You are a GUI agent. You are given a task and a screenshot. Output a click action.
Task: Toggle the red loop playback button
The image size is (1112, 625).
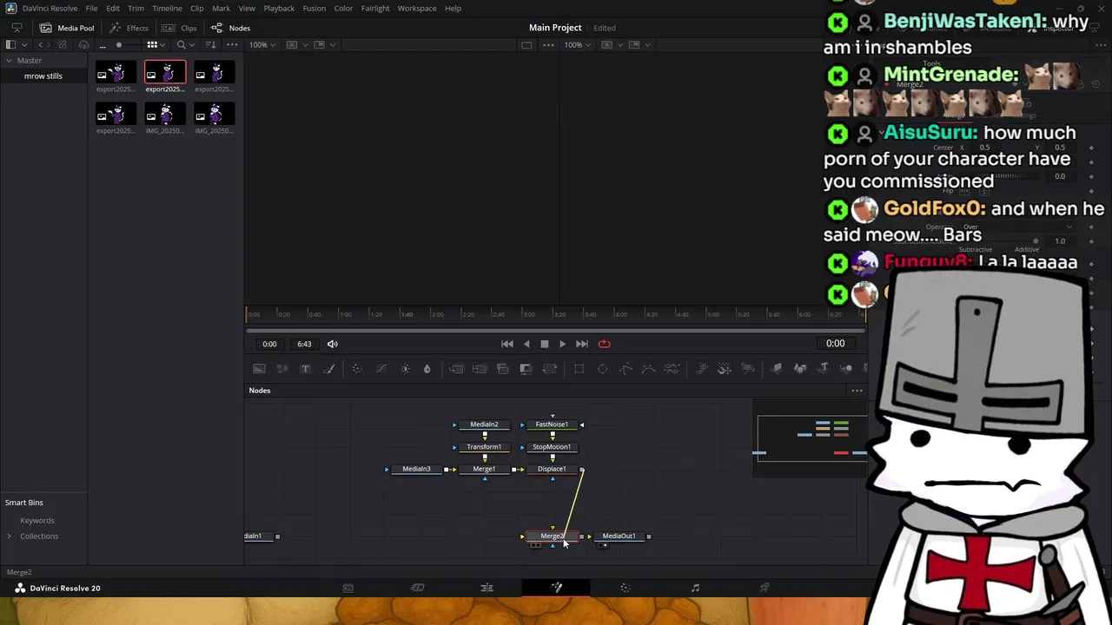coord(604,344)
